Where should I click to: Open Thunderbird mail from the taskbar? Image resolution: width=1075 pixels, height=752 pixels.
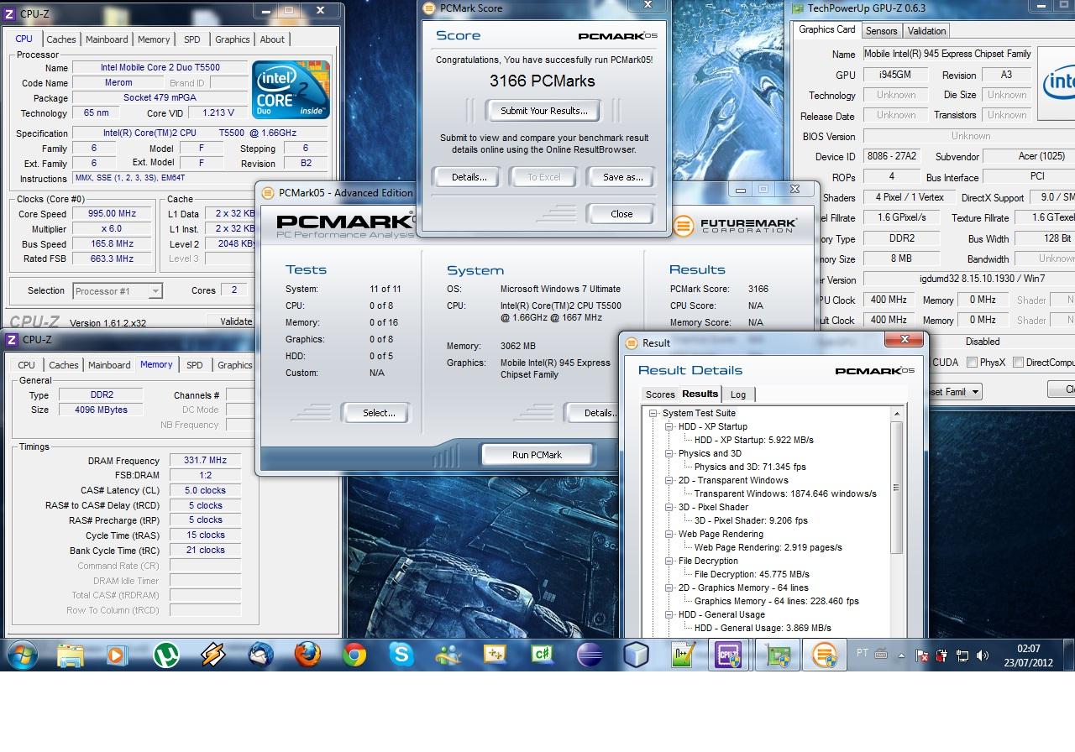point(260,655)
